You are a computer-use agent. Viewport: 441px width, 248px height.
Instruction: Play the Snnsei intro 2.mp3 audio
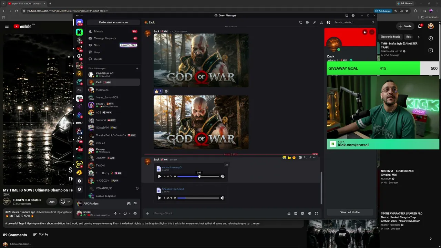pos(160,198)
